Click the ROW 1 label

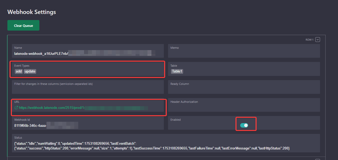(x=309, y=40)
